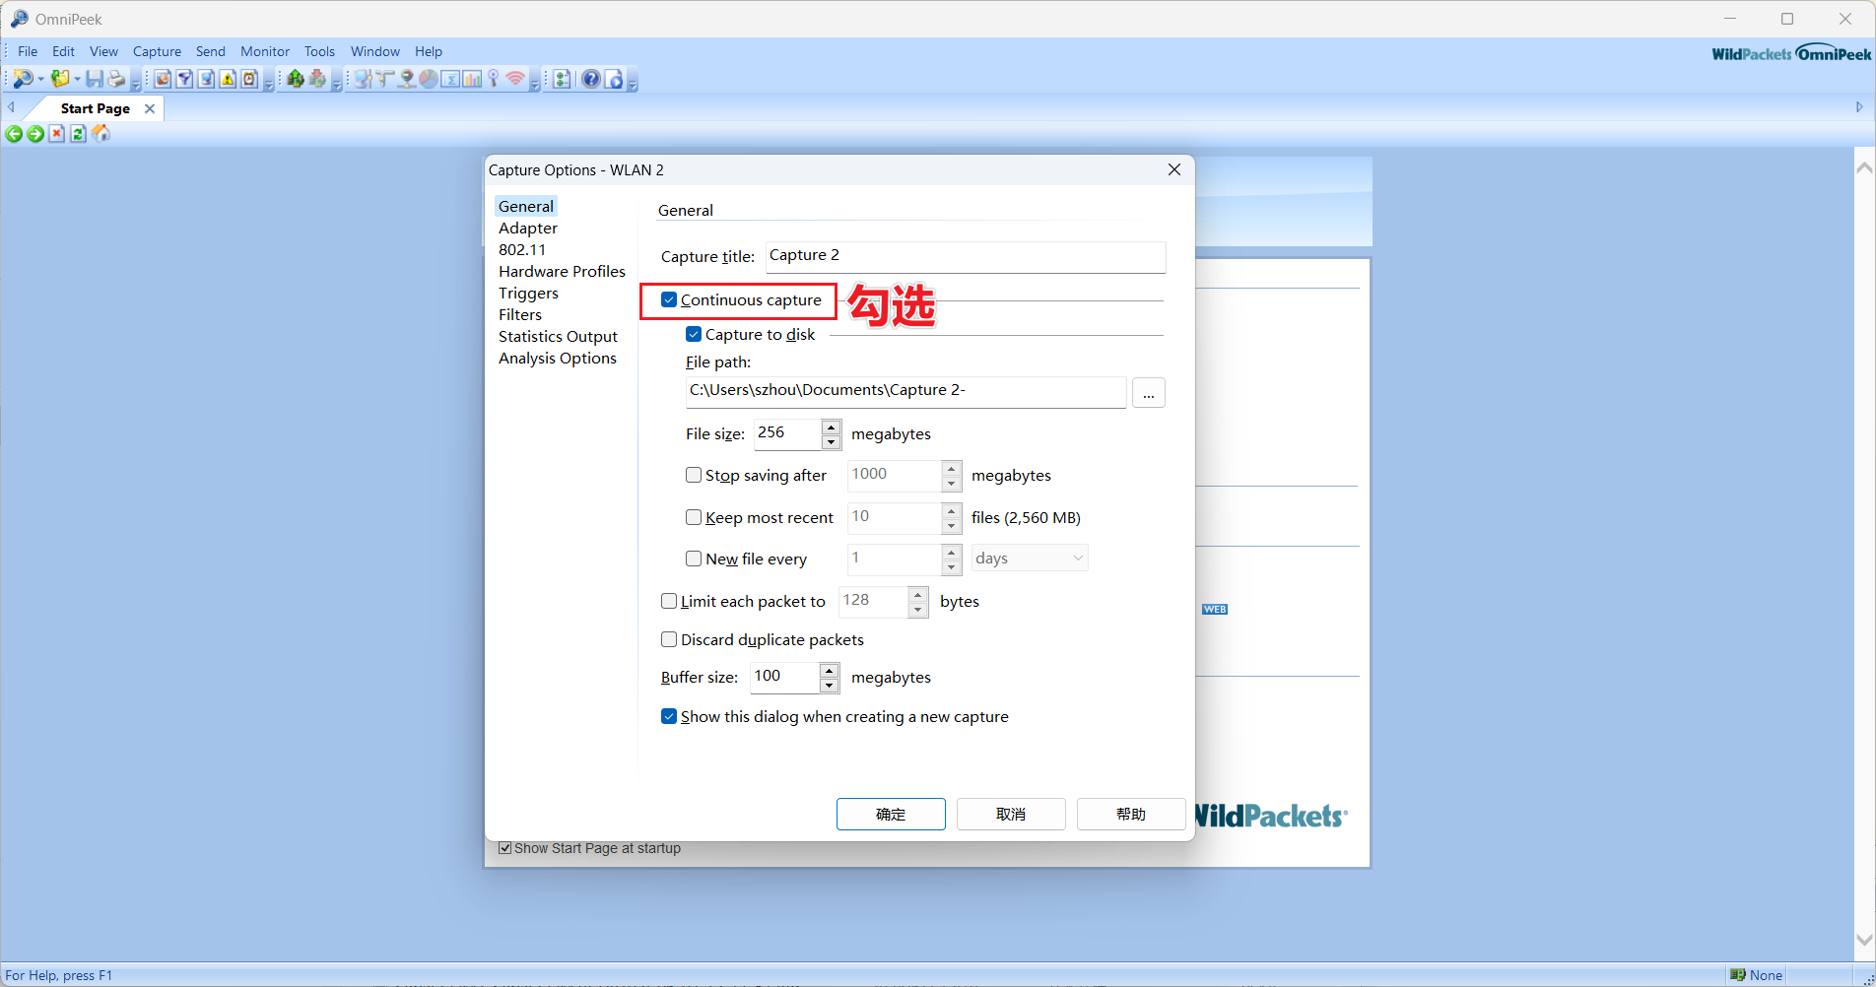This screenshot has height=987, width=1876.
Task: Open the days unit dropdown
Action: tap(1030, 559)
